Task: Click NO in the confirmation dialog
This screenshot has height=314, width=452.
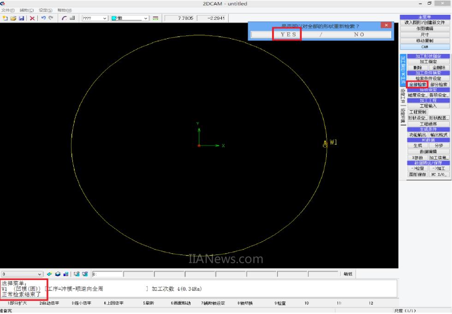Action: pos(359,35)
